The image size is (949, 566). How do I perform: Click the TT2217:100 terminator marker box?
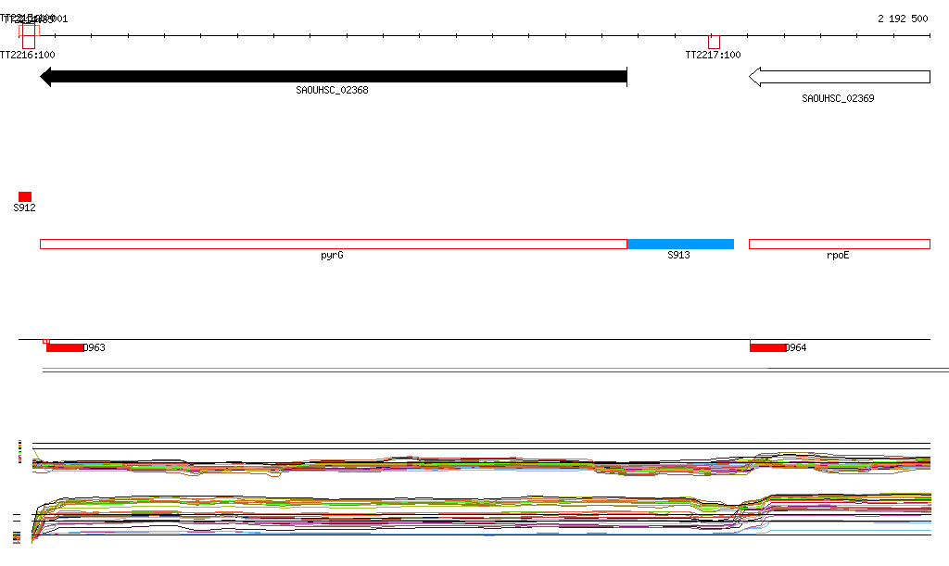pos(714,42)
